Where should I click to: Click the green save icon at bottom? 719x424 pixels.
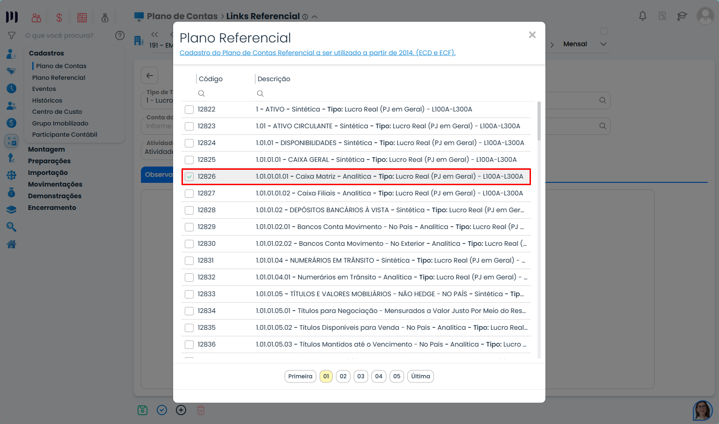pos(143,410)
